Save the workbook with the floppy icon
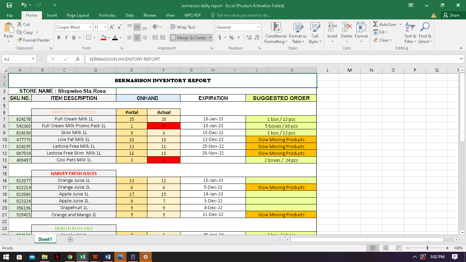Screen dimensions: 466x262 point(9,5)
